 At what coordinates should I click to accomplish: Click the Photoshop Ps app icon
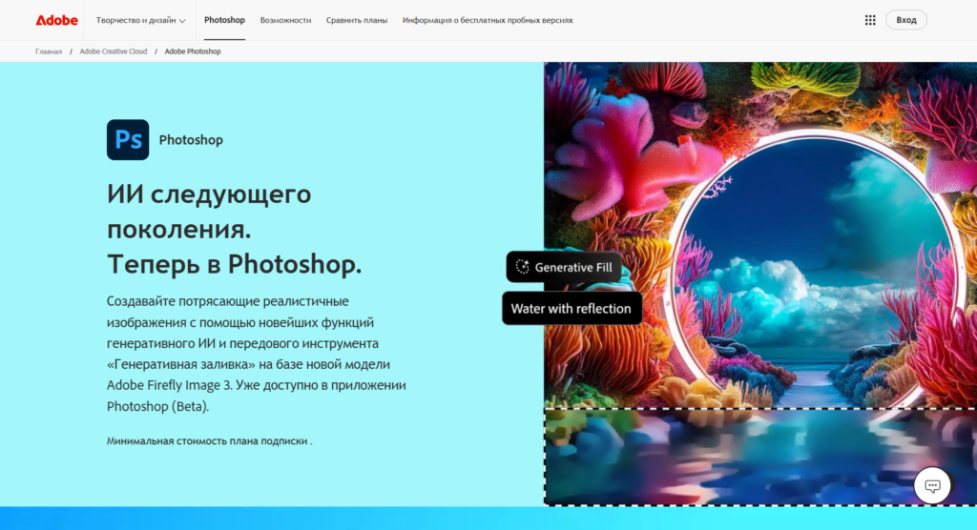[128, 139]
